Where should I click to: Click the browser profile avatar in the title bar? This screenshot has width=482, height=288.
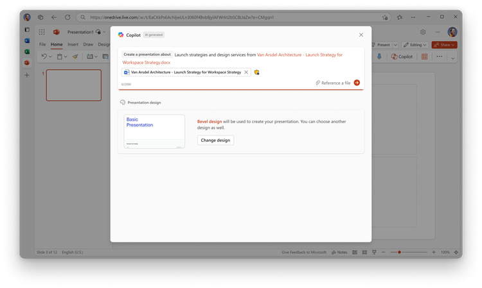[x=27, y=17]
